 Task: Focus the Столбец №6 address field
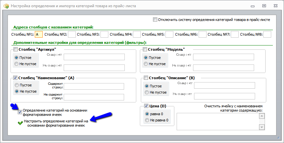(203, 34)
